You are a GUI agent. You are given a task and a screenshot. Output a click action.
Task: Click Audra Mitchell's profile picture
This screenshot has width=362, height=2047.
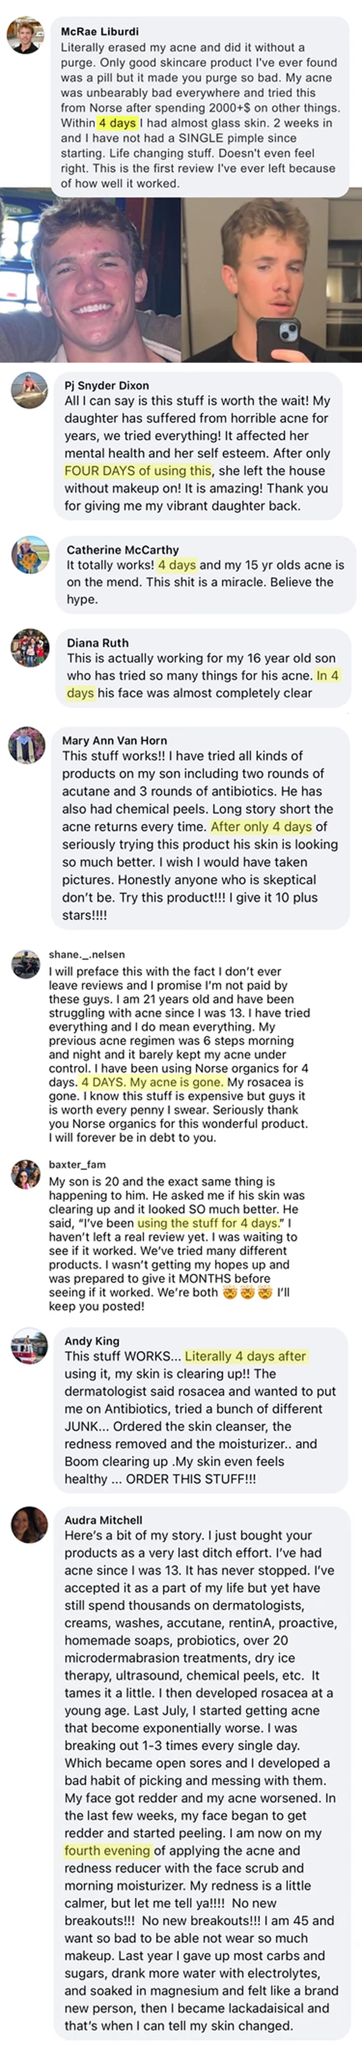point(30,1525)
